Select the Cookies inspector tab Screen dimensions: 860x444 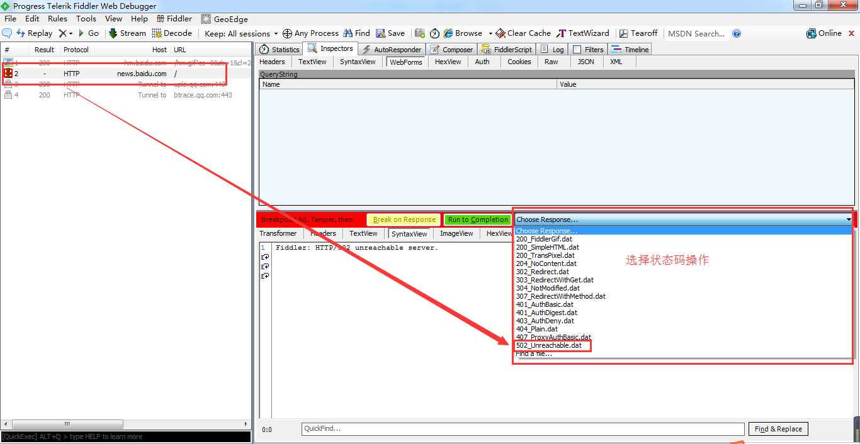pos(519,62)
